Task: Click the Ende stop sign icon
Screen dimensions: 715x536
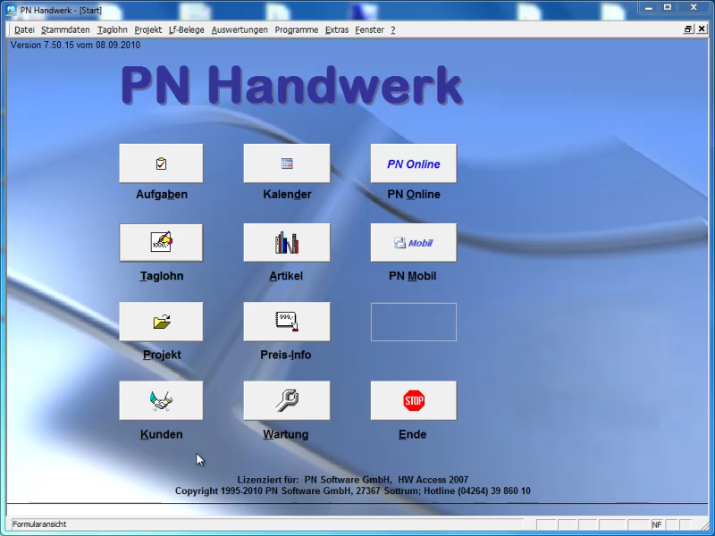Action: point(413,401)
